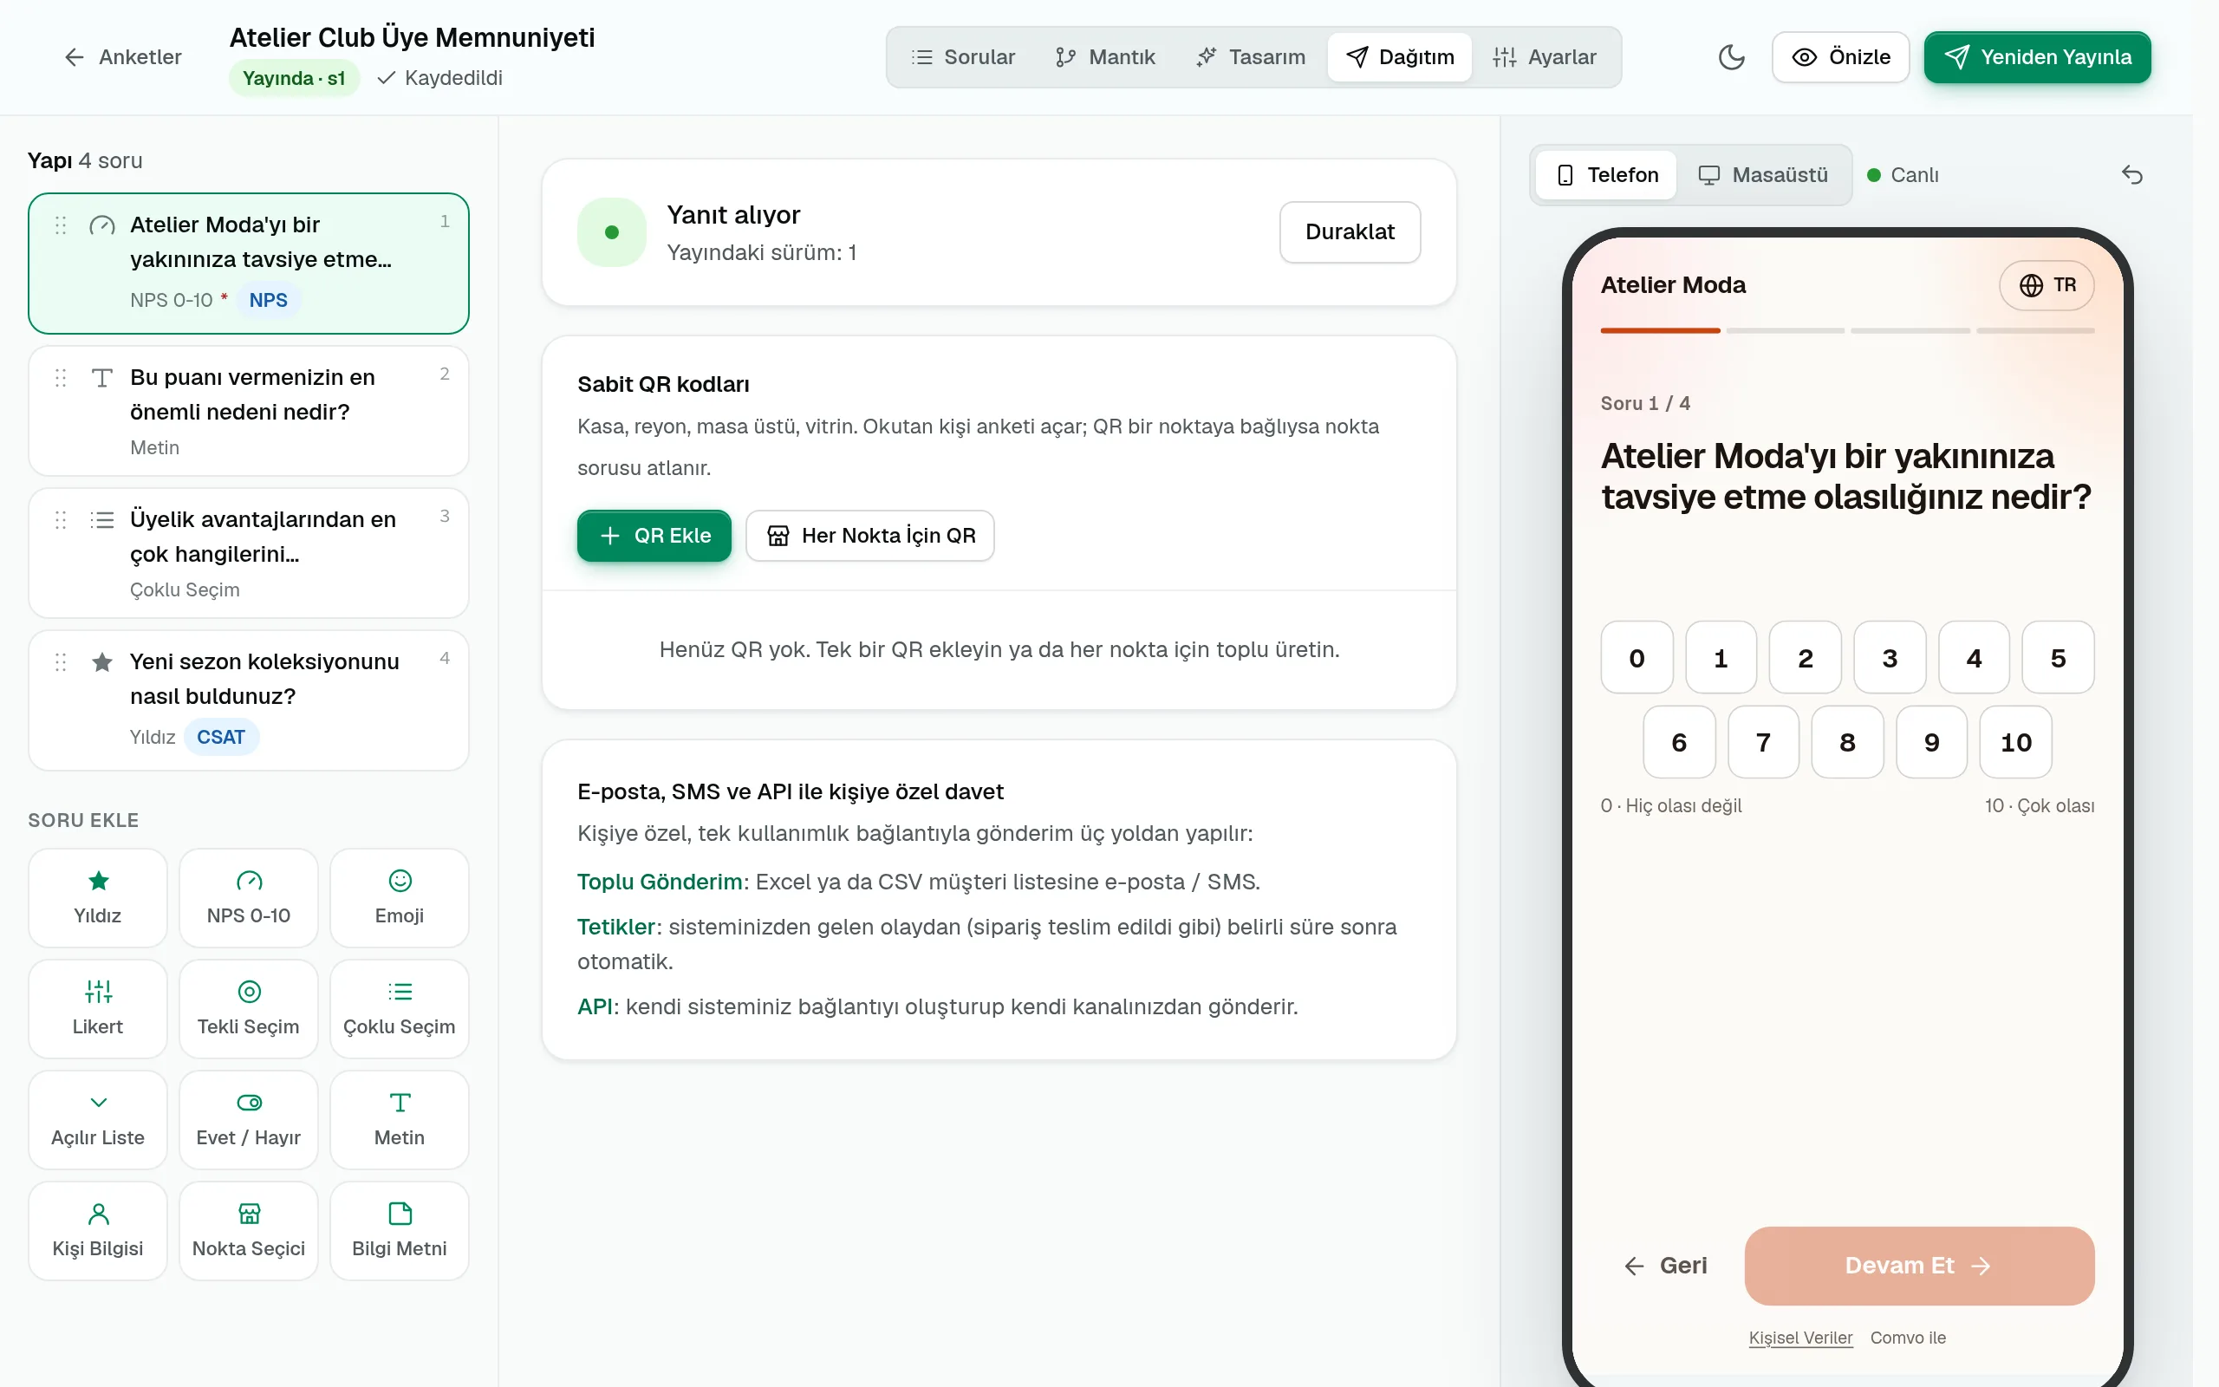2219x1387 pixels.
Task: Add a Tekli Seçim question
Action: click(x=249, y=1008)
